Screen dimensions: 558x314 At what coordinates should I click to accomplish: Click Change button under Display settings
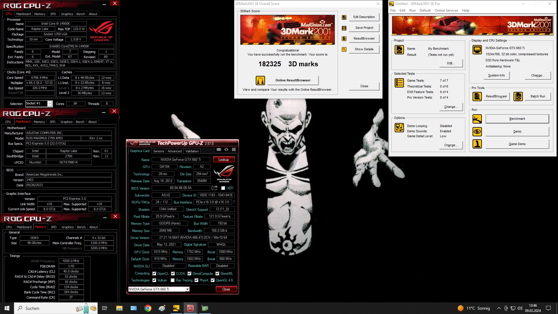pos(538,75)
